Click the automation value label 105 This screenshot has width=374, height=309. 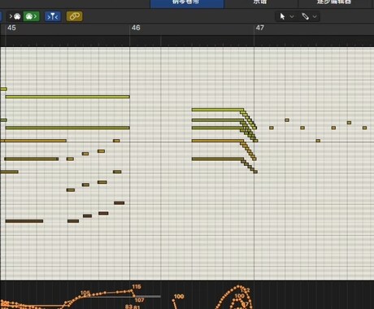[85, 293]
